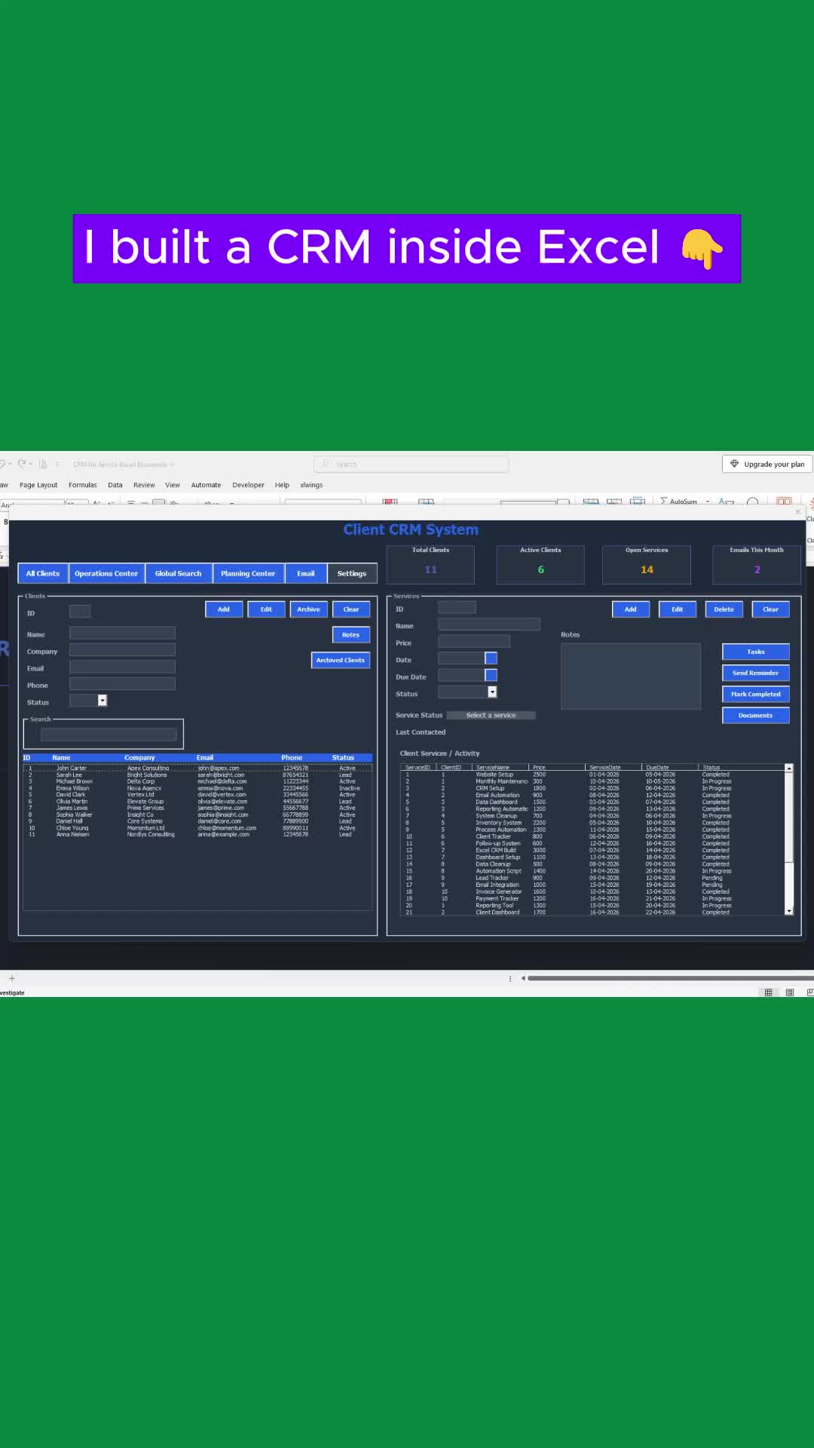Click the Send Reminder button
The height and width of the screenshot is (1448, 814).
pos(756,673)
